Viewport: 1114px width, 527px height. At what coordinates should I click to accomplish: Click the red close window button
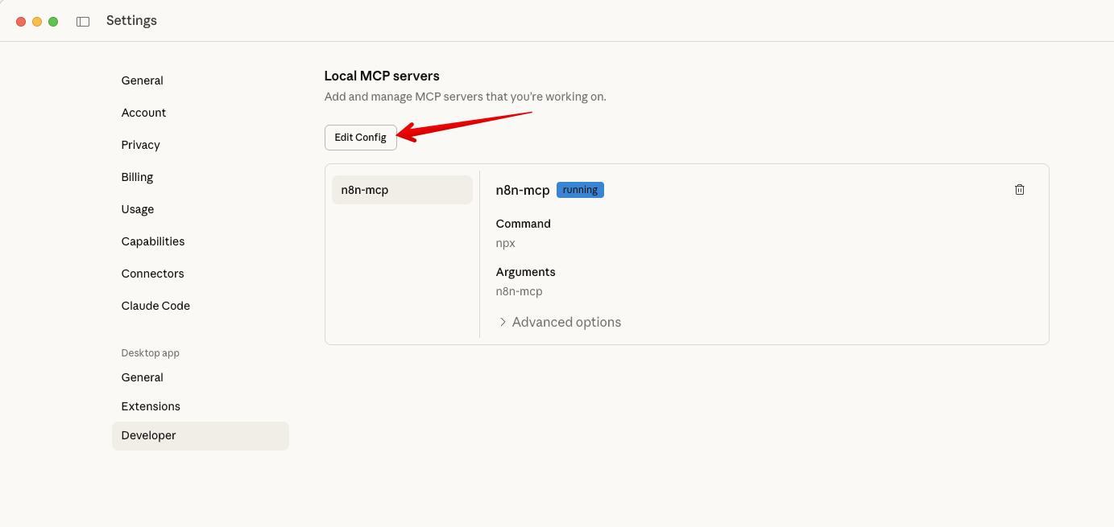21,22
